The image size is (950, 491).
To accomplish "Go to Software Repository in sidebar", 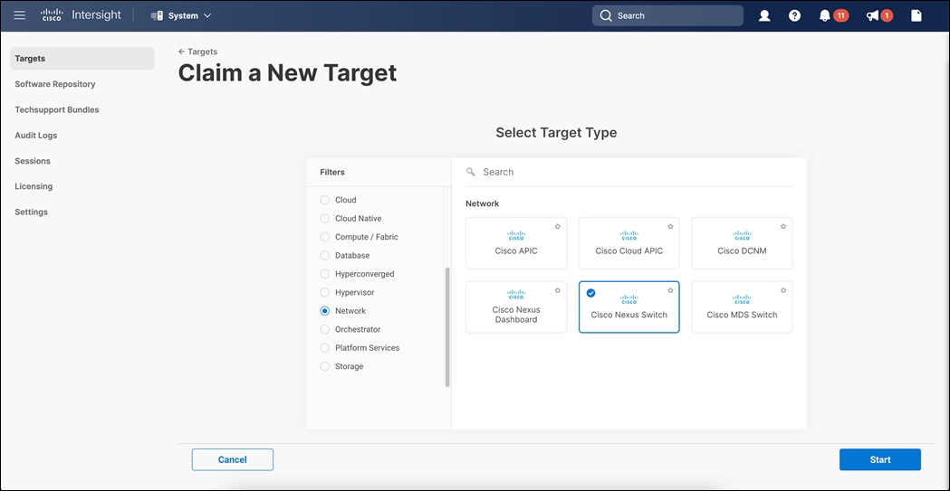I will coord(55,84).
